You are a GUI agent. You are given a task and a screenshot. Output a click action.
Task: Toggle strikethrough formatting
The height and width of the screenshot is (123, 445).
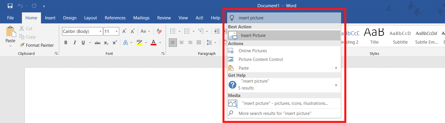pos(98,43)
